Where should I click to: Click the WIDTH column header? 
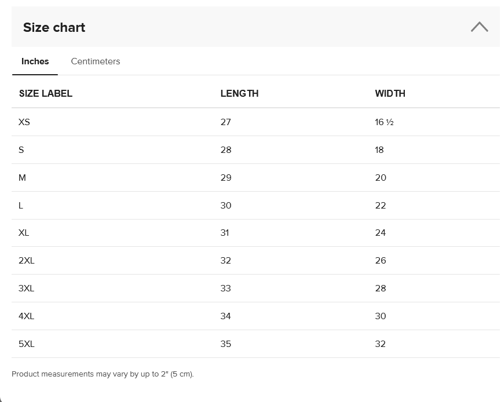point(390,93)
